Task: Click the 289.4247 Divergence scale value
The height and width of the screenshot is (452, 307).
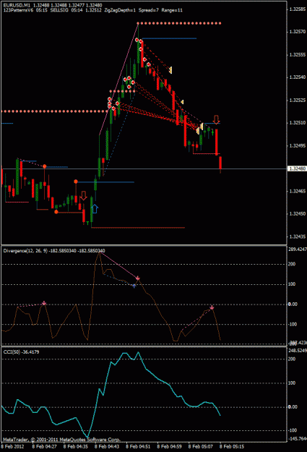Action: 298,250
